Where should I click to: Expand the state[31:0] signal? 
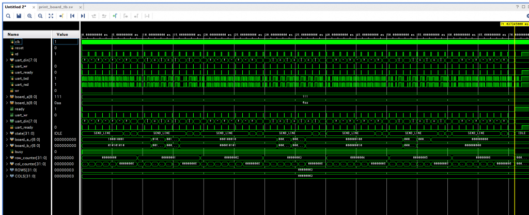point(7,133)
